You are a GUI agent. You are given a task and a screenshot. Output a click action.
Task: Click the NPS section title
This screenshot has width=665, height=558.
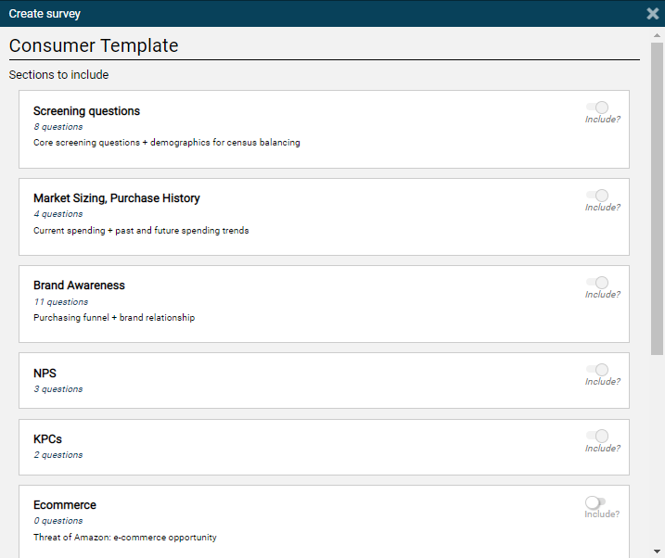pos(45,374)
